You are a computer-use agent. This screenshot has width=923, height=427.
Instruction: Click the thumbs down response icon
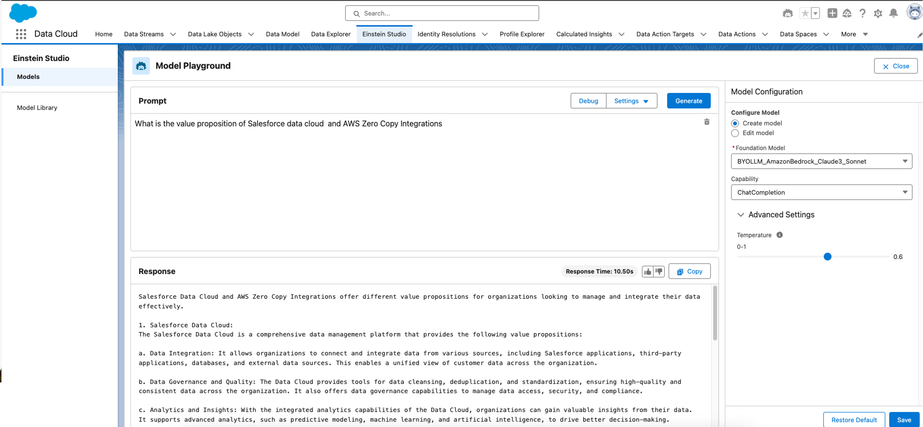[659, 272]
